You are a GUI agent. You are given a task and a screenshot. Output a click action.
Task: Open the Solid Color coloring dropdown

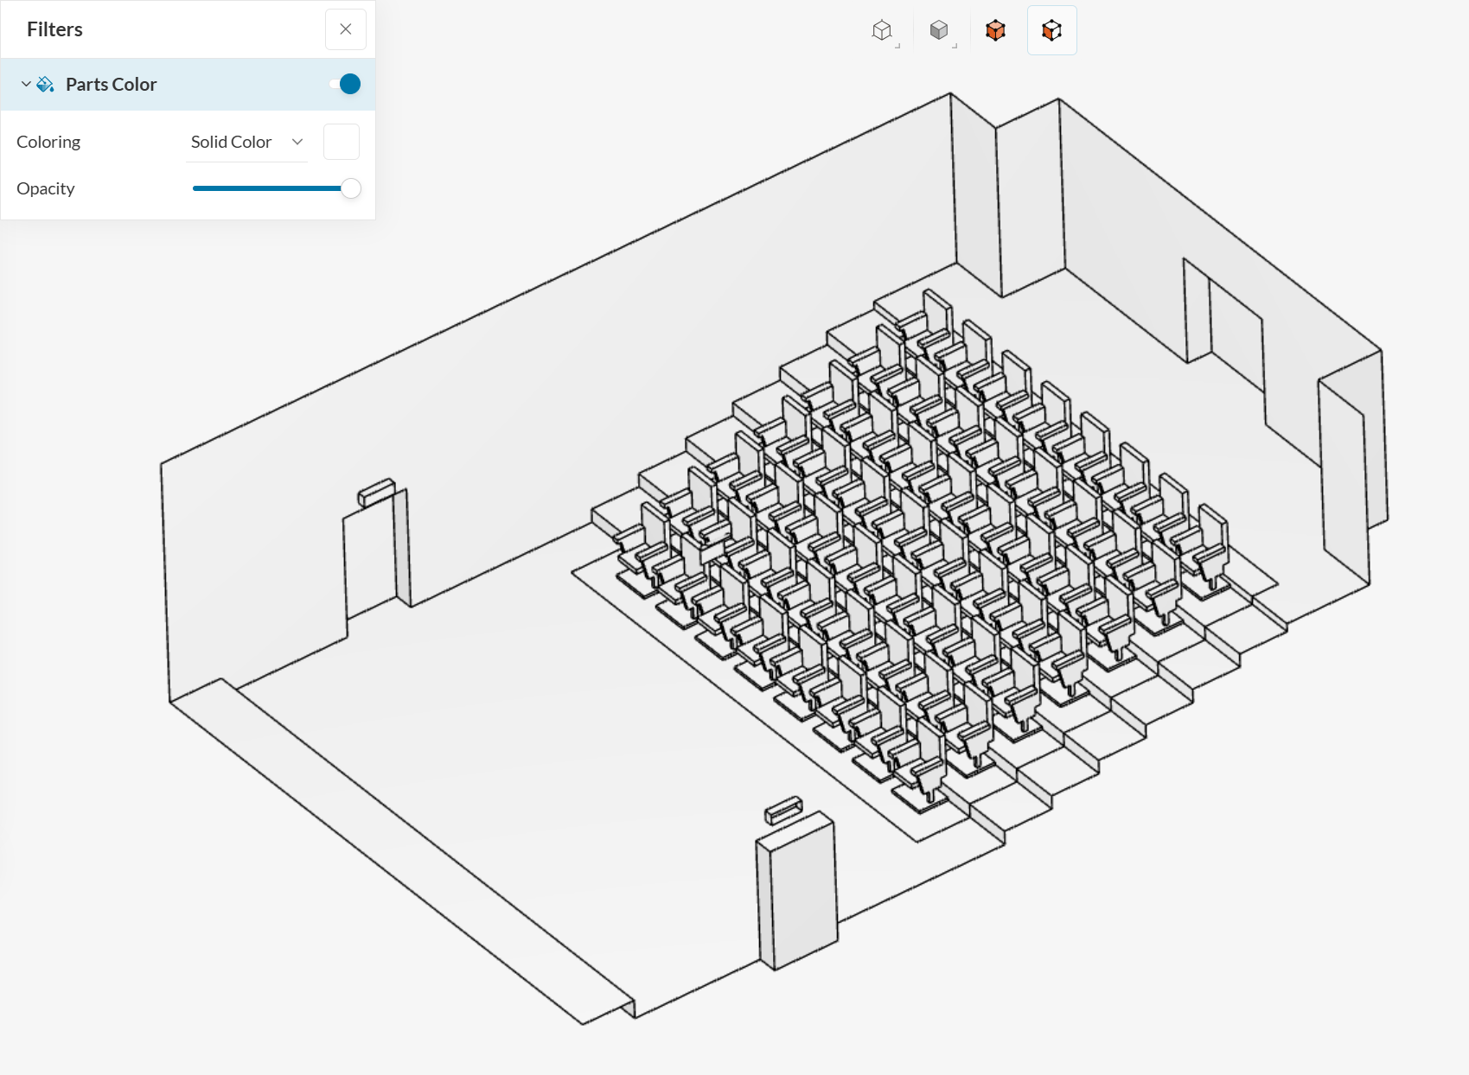(x=247, y=142)
